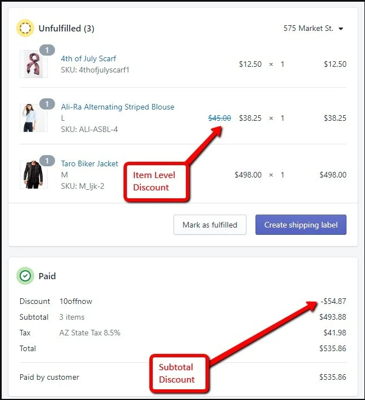Image resolution: width=365 pixels, height=400 pixels.
Task: Click the green Paid checkmark icon
Action: 25,276
